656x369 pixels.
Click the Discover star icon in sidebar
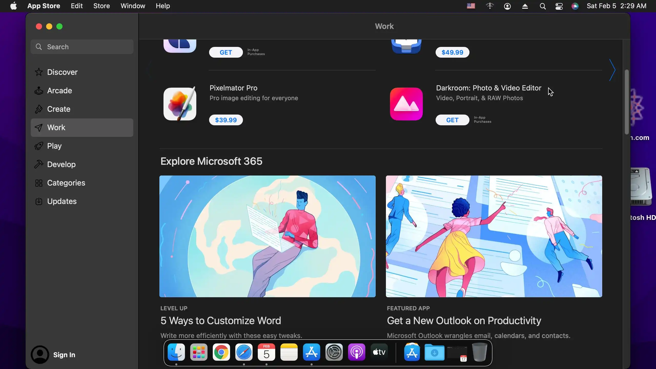(x=39, y=72)
